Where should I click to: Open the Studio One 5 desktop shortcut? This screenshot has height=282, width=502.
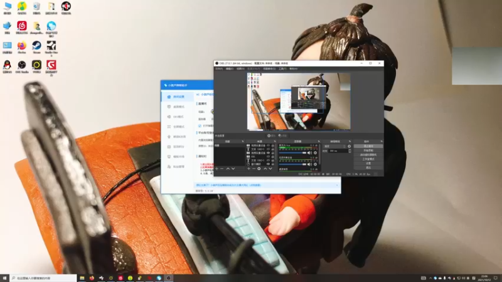[x=51, y=48]
